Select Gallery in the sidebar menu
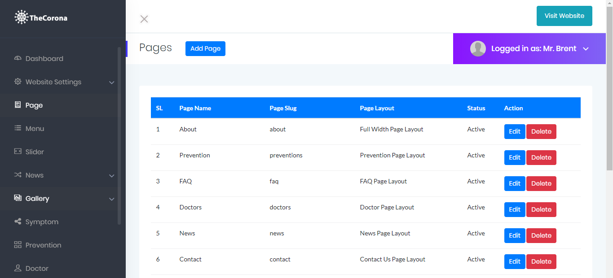This screenshot has width=613, height=278. pyautogui.click(x=37, y=199)
